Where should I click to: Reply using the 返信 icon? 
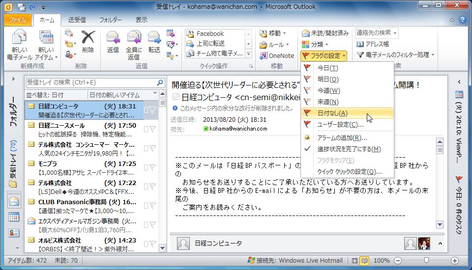pyautogui.click(x=113, y=42)
